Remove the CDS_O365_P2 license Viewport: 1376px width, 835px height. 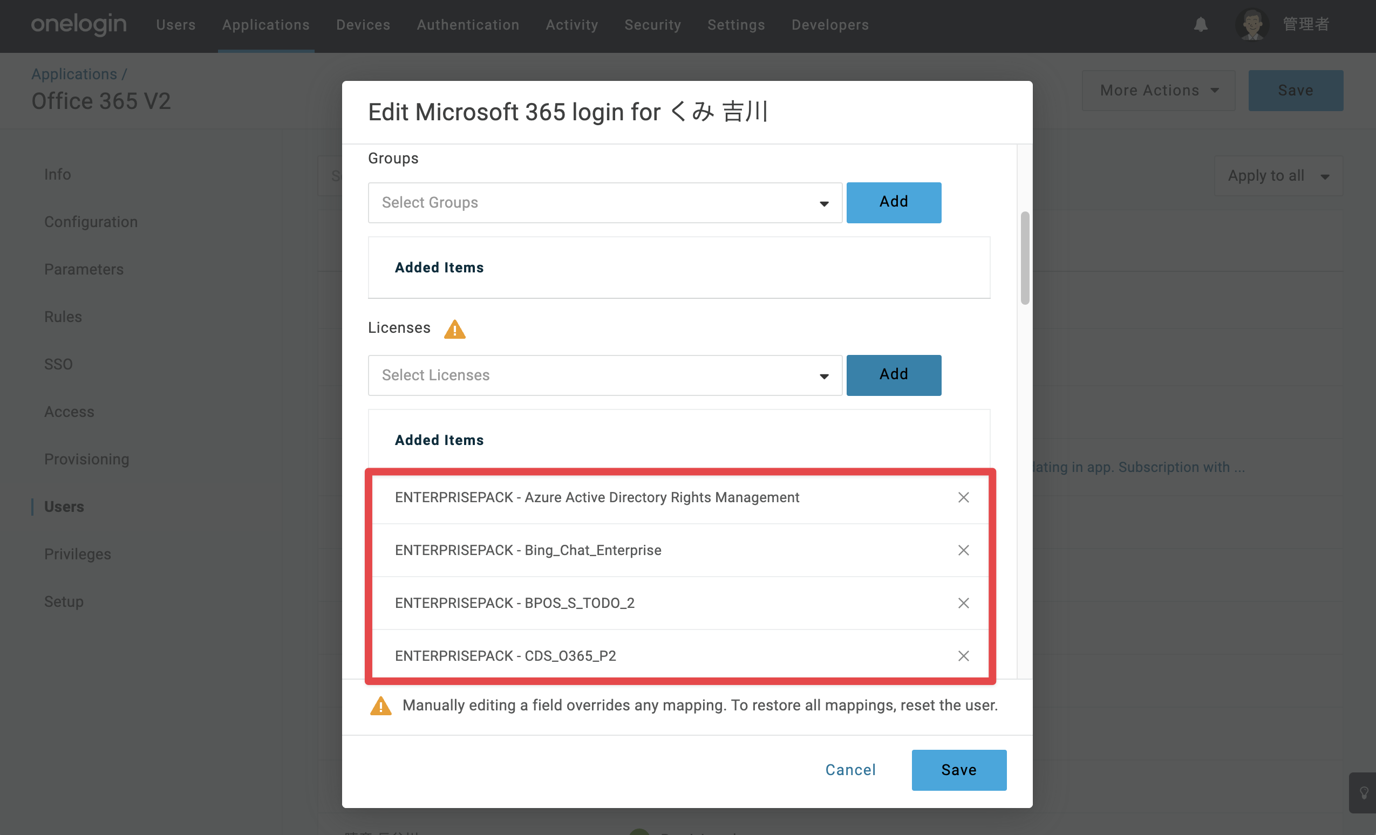[x=963, y=656]
